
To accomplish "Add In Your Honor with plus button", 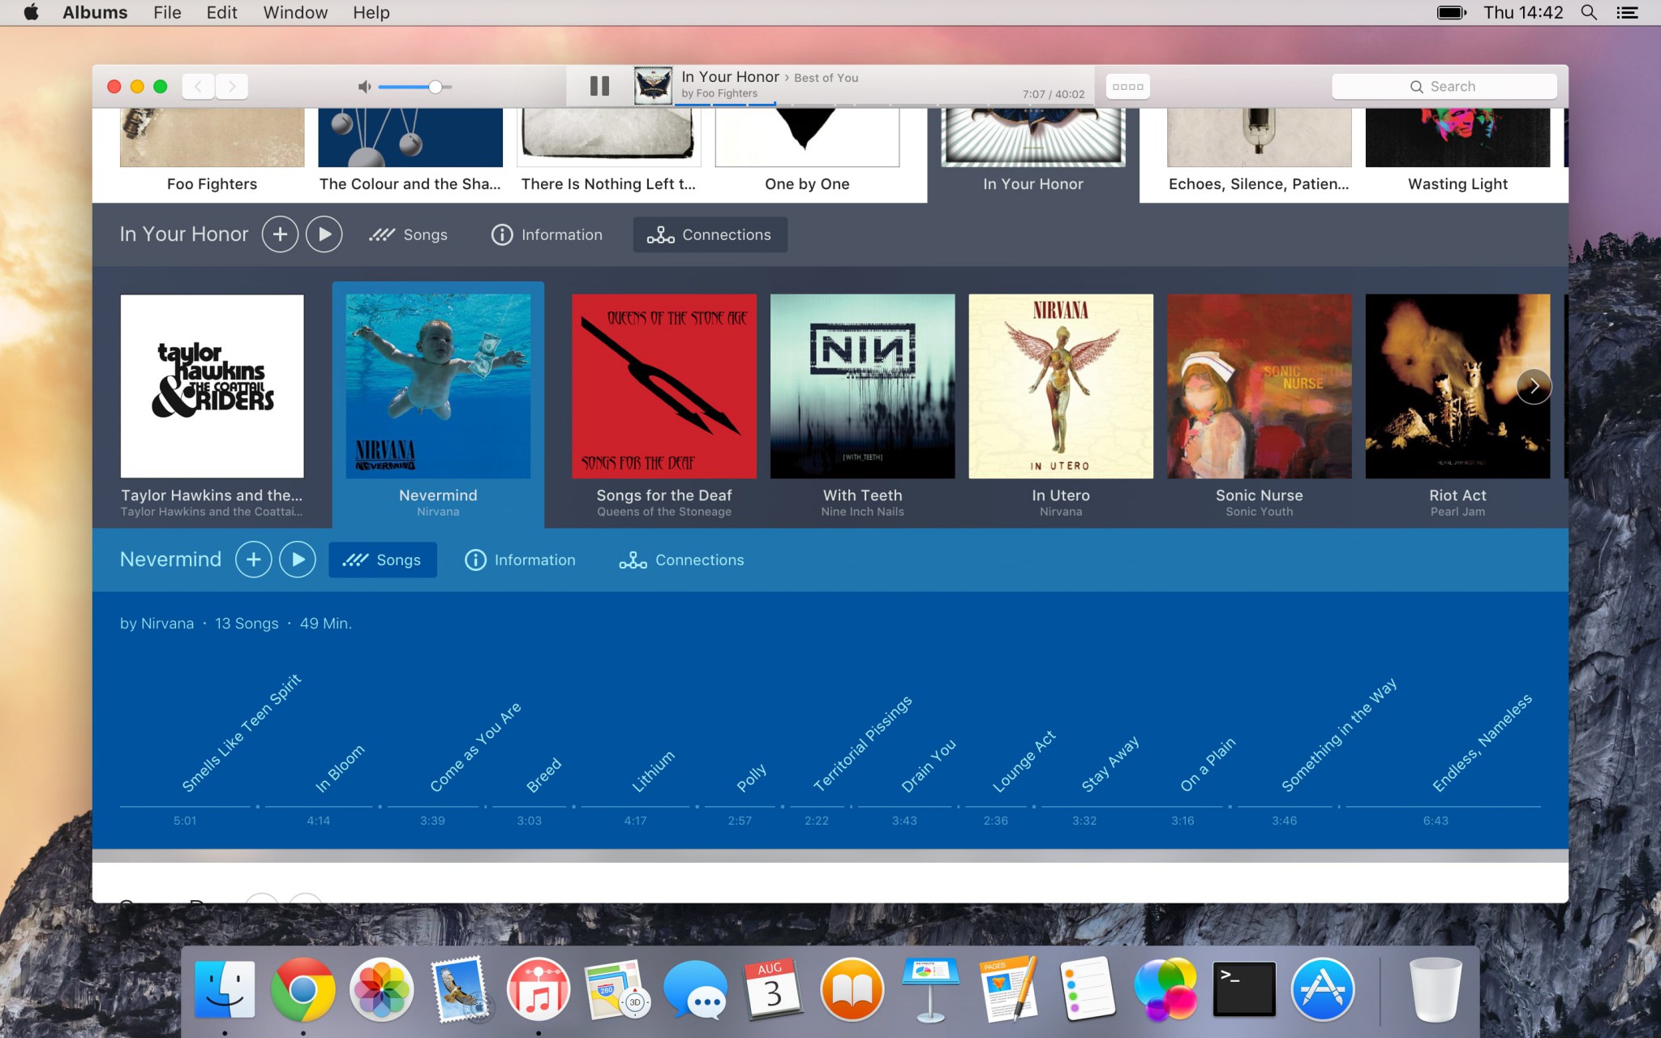I will [280, 234].
